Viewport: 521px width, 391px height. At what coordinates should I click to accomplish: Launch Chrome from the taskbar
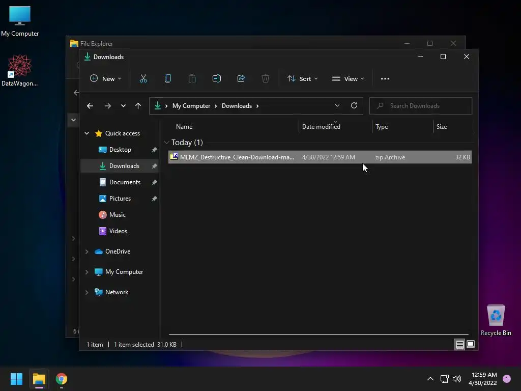click(62, 379)
